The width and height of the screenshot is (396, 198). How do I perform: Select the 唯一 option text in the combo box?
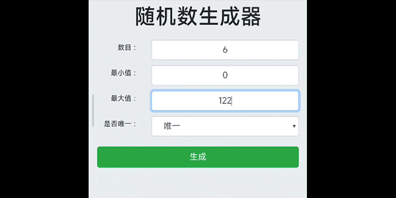click(x=172, y=127)
